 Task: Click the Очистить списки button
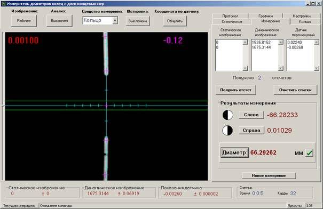click(295, 90)
